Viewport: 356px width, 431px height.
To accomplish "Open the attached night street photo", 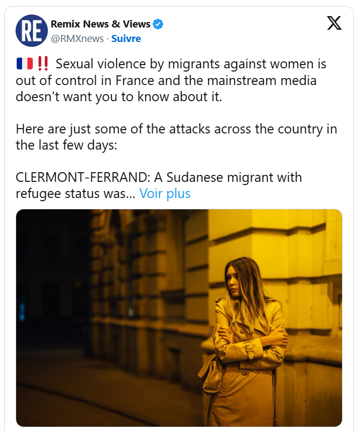I will coord(179,317).
